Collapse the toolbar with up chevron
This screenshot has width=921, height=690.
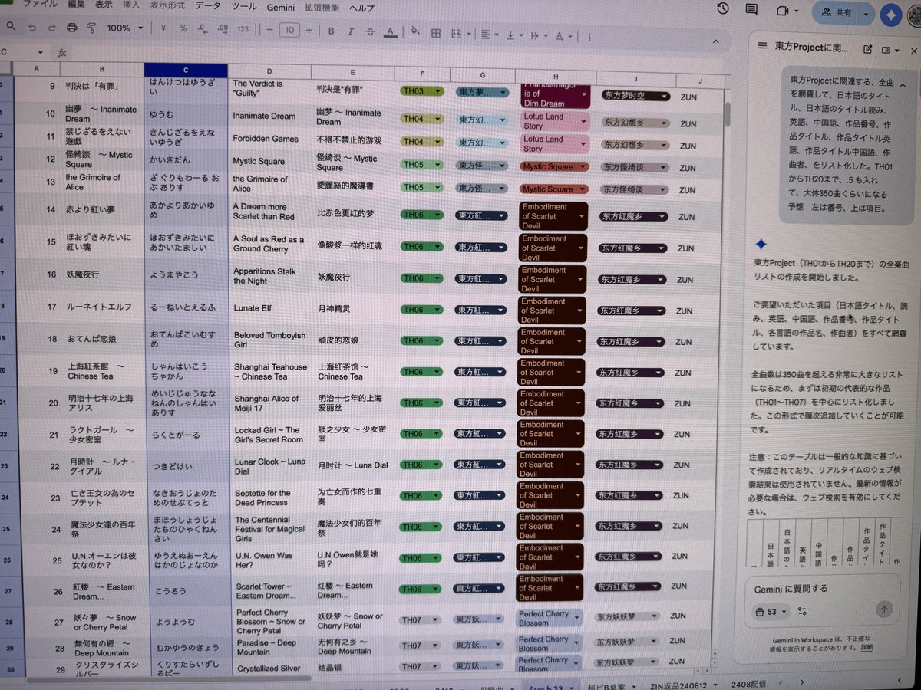click(716, 41)
